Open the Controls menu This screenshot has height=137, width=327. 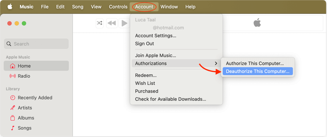118,7
